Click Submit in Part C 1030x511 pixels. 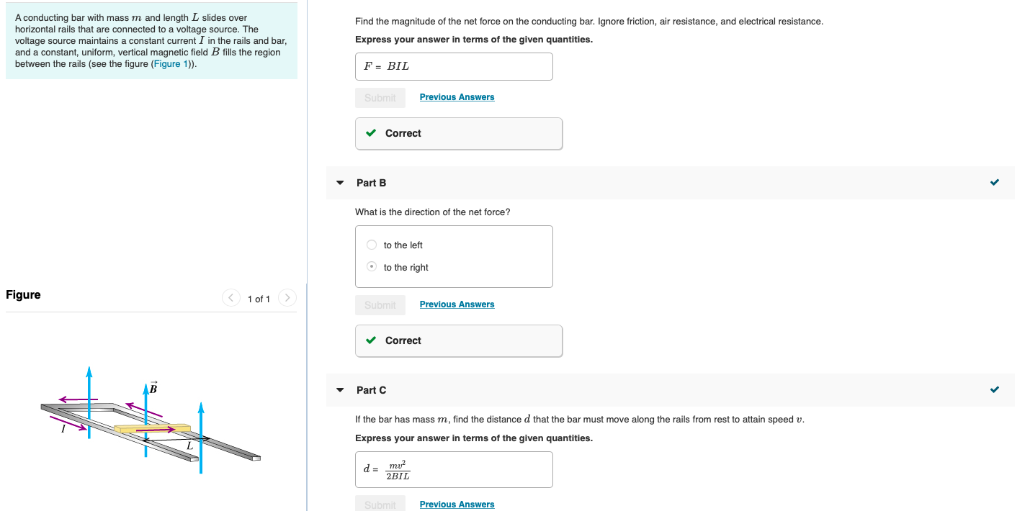point(380,503)
